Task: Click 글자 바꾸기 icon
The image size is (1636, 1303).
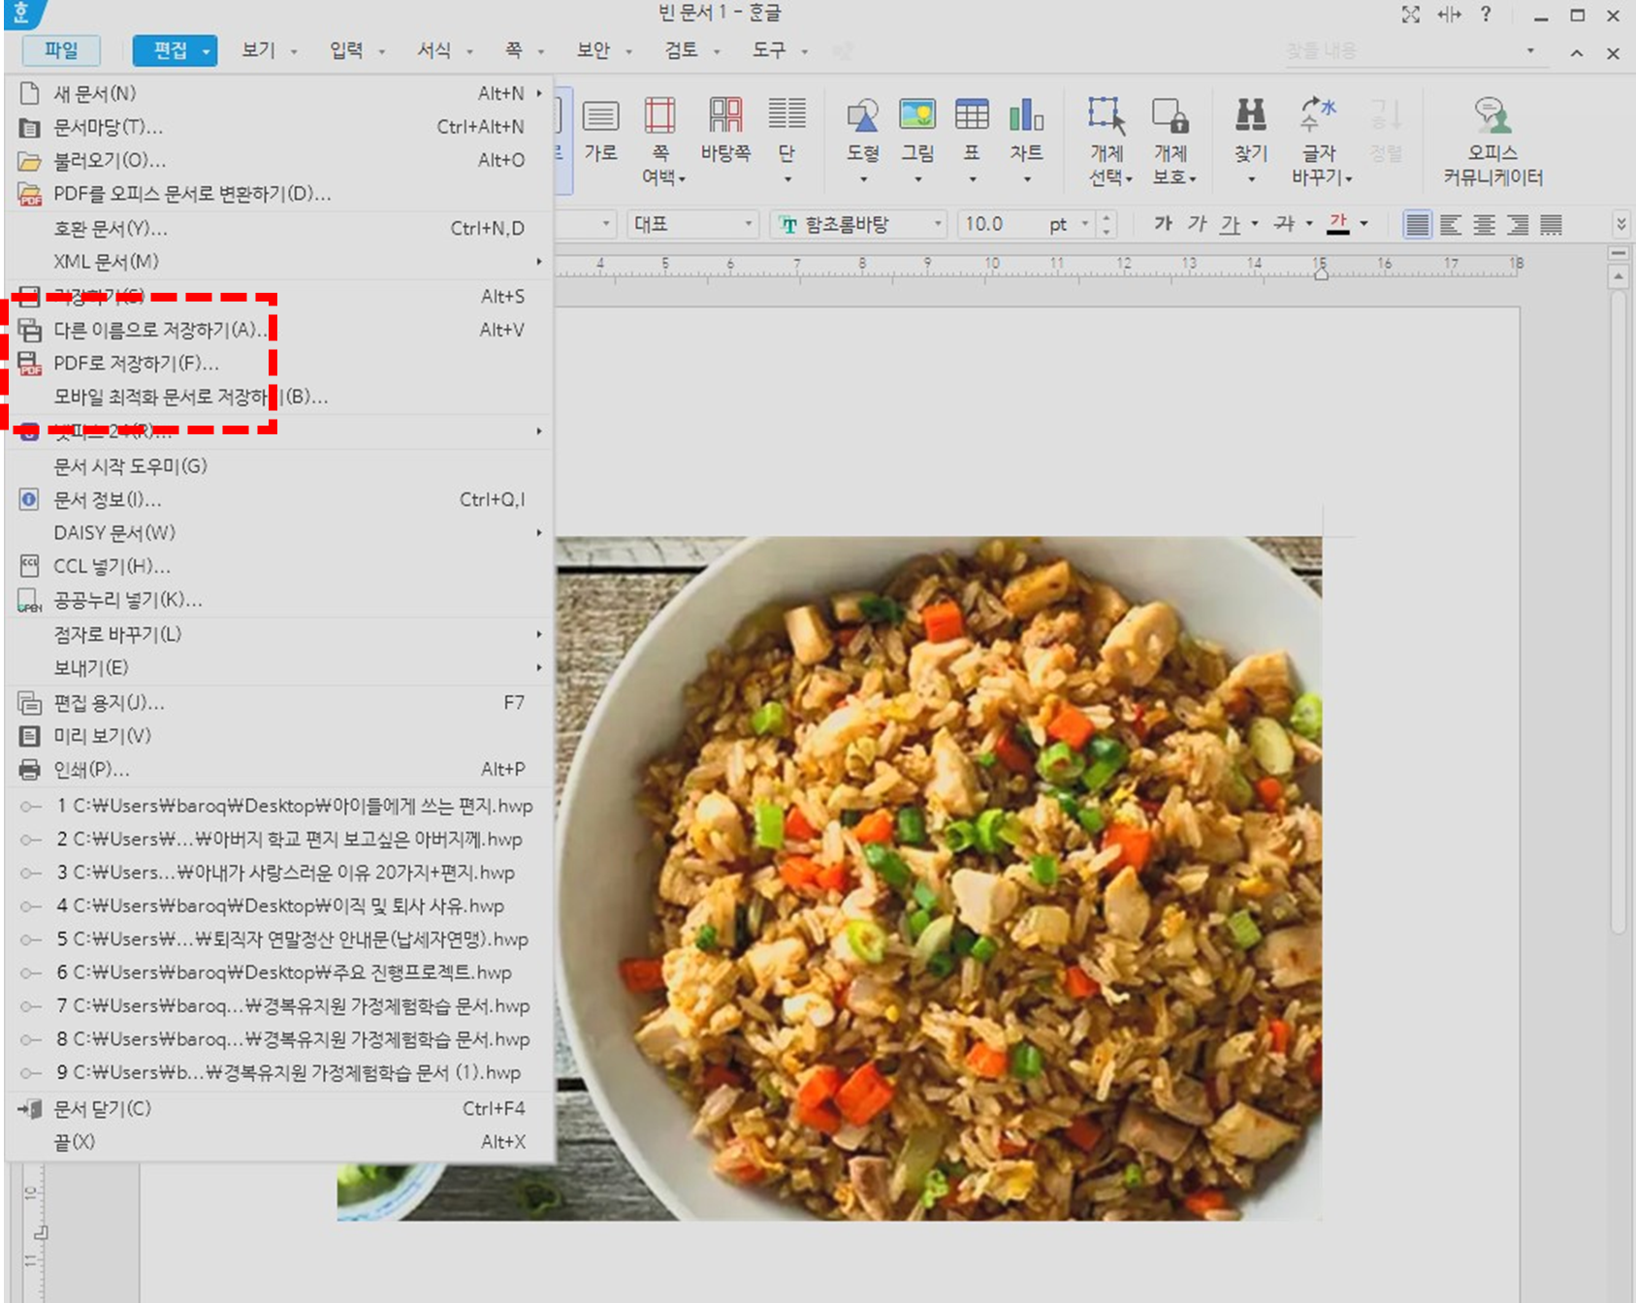Action: [x=1319, y=141]
